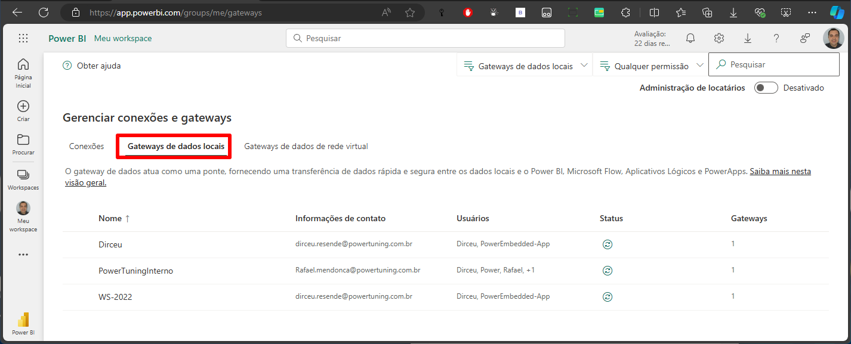Open the Power BI app launcher grid
This screenshot has width=851, height=344.
(x=23, y=38)
